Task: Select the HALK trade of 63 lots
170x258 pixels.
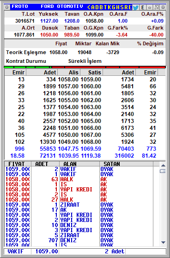Action: click(x=79, y=179)
